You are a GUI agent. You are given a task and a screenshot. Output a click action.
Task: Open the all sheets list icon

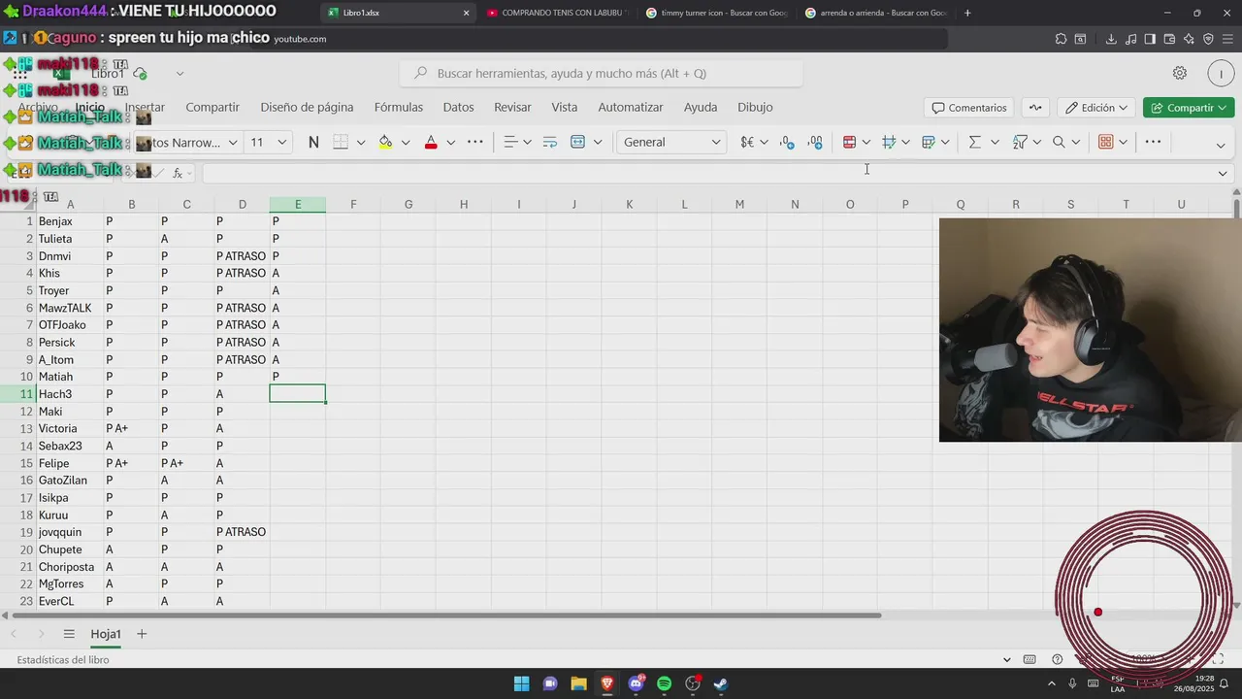tap(69, 634)
